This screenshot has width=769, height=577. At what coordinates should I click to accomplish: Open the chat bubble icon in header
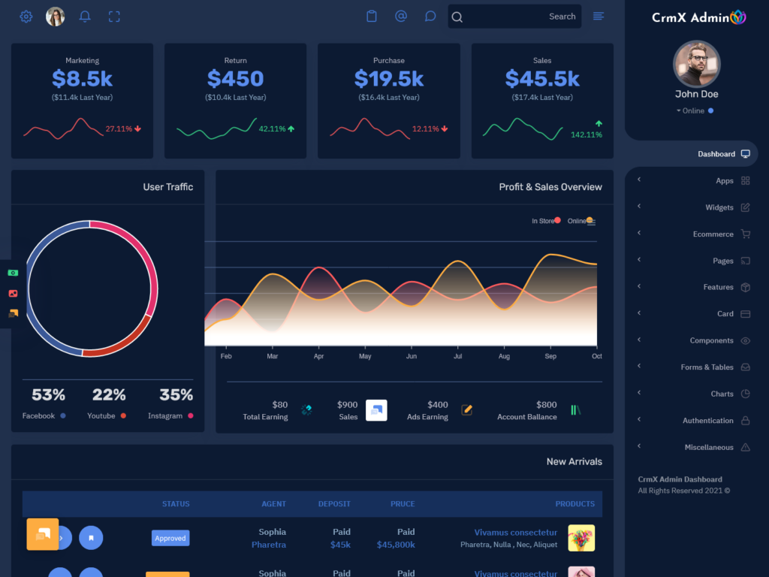coord(430,17)
